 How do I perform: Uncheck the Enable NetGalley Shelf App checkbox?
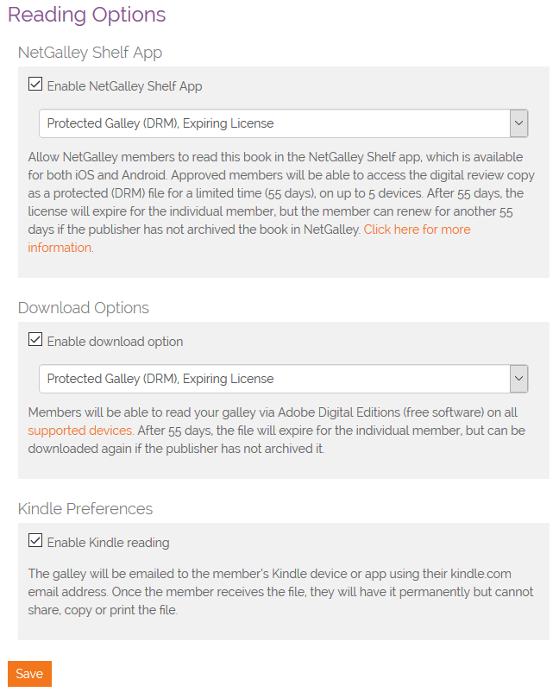[x=35, y=85]
